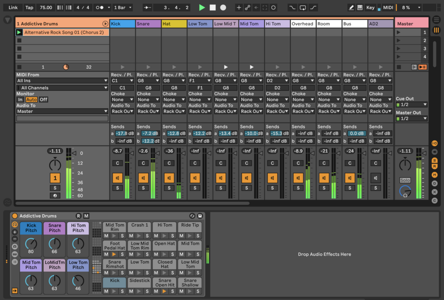The width and height of the screenshot is (444, 300).
Task: Toggle the Automation Arm icon
Action: [x=247, y=7]
